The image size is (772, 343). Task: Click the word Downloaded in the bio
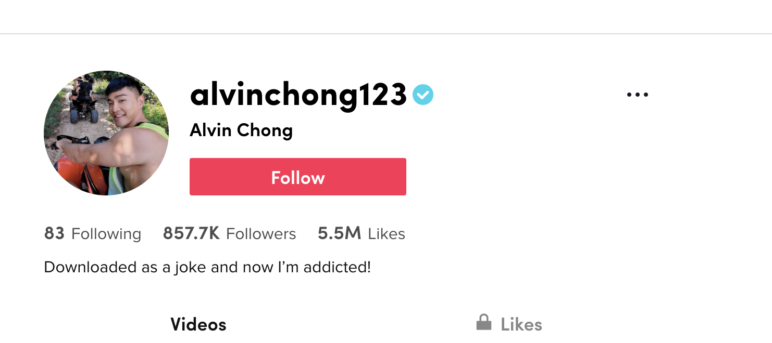[x=85, y=268]
